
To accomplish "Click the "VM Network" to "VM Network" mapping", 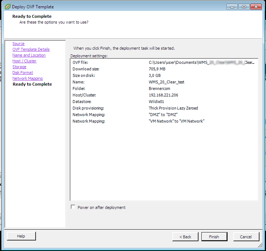I will click(176, 121).
